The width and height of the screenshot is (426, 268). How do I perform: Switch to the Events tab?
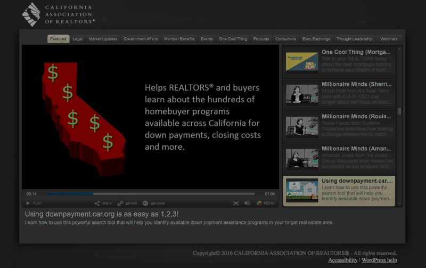coord(207,39)
